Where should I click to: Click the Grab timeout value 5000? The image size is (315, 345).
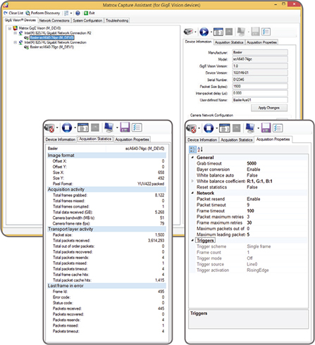pos(252,163)
